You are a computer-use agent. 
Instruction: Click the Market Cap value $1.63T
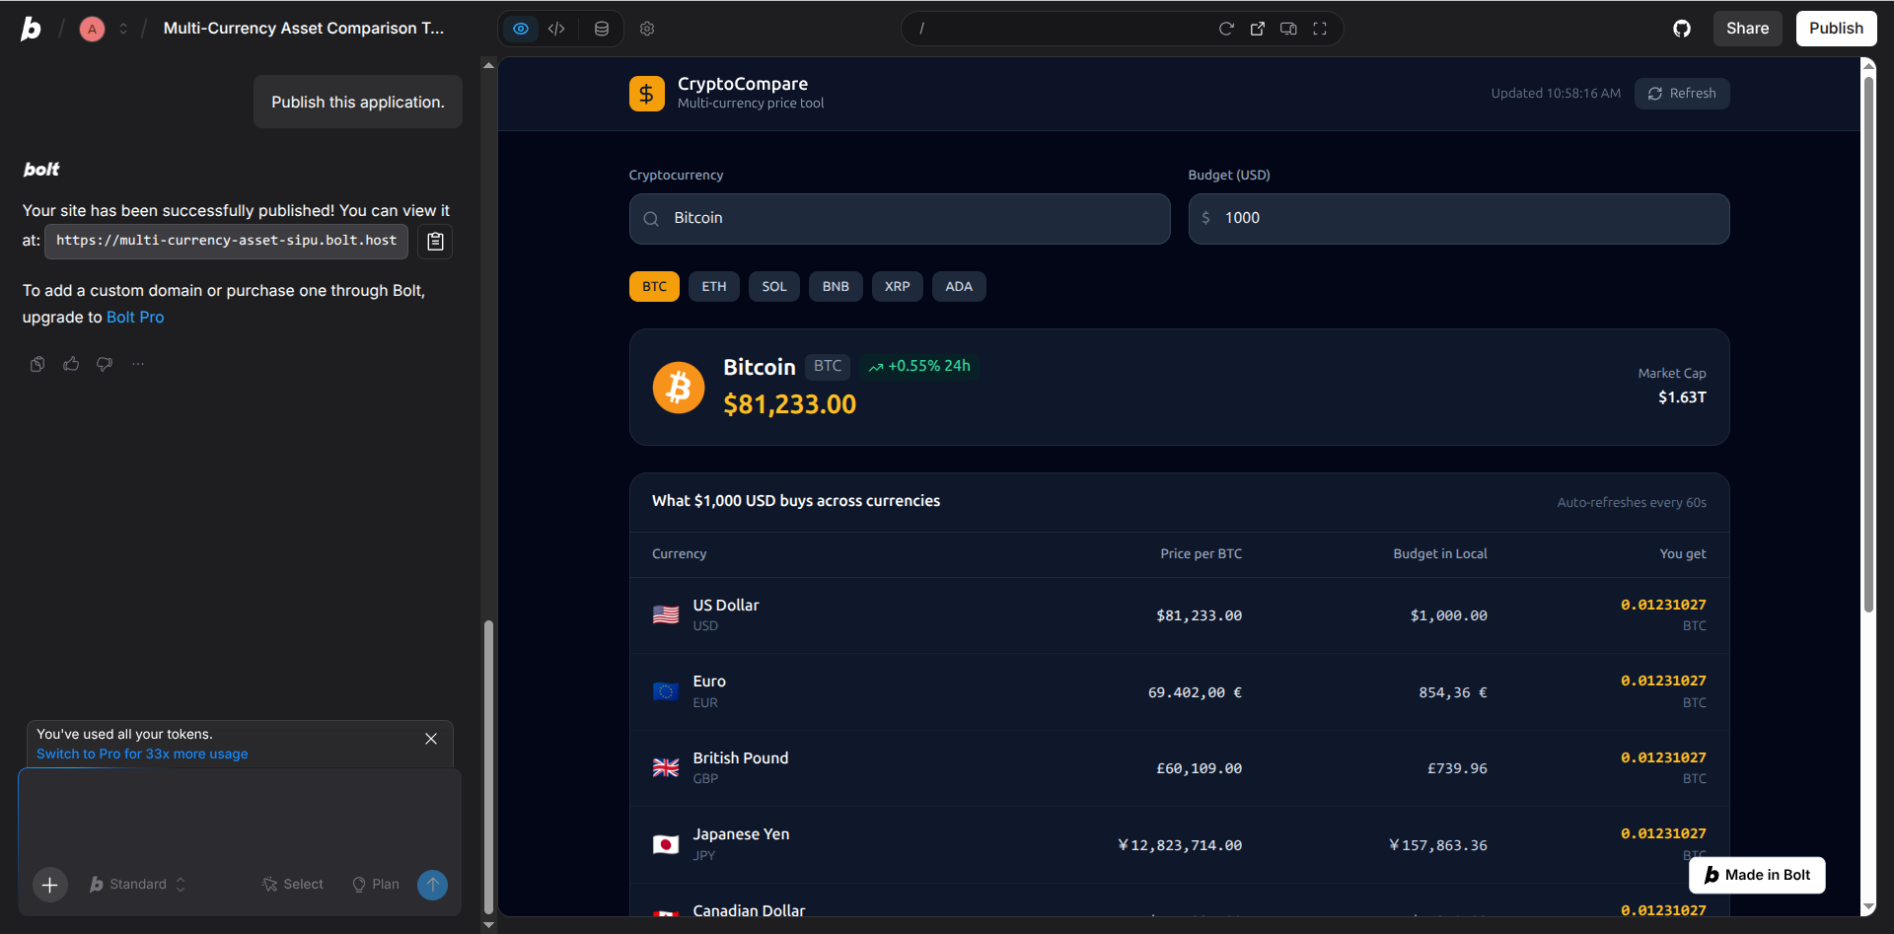(x=1682, y=397)
